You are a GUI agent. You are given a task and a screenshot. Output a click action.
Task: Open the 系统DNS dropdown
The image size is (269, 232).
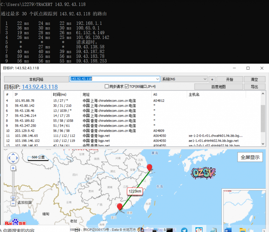click(205, 79)
